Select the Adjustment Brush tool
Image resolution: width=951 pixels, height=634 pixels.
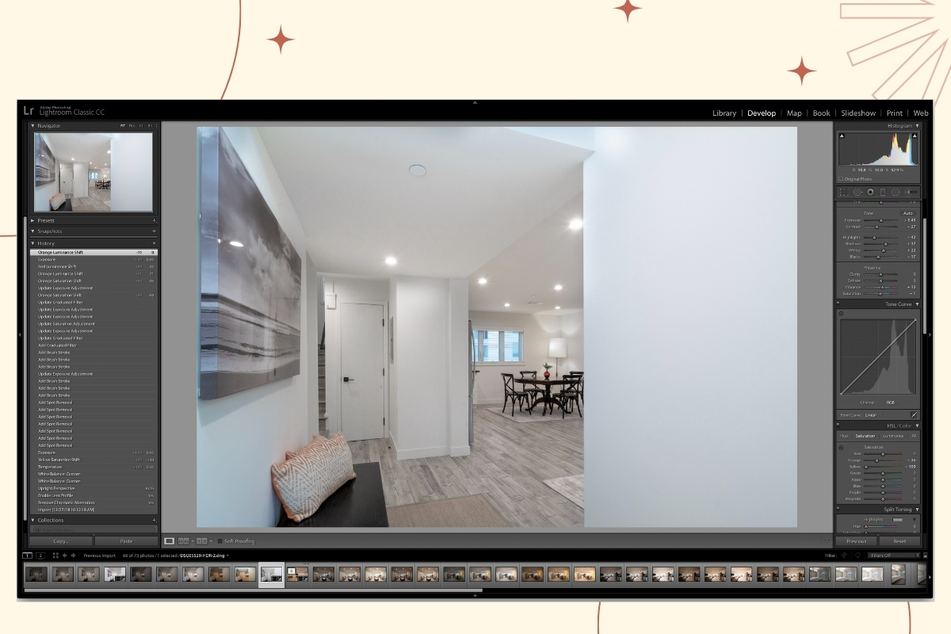point(911,191)
